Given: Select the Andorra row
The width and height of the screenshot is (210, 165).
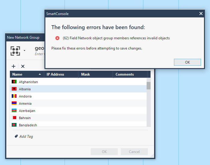Looking at the screenshot, I should [x=78, y=96].
